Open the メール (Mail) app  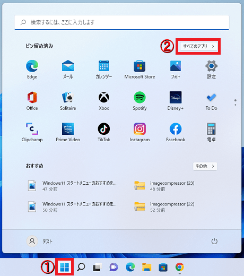click(68, 69)
